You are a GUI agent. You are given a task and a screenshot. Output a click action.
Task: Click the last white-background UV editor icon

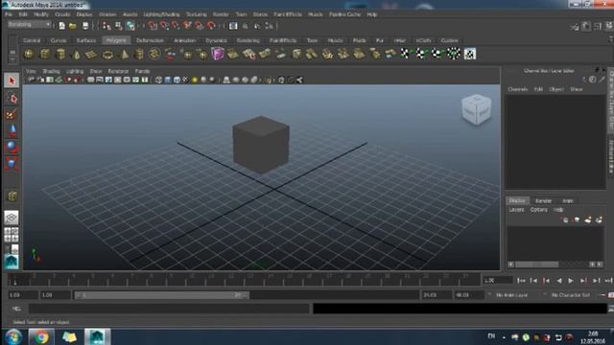click(469, 54)
